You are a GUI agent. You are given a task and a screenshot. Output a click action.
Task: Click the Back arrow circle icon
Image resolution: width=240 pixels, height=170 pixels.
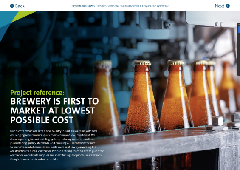(x=12, y=6)
